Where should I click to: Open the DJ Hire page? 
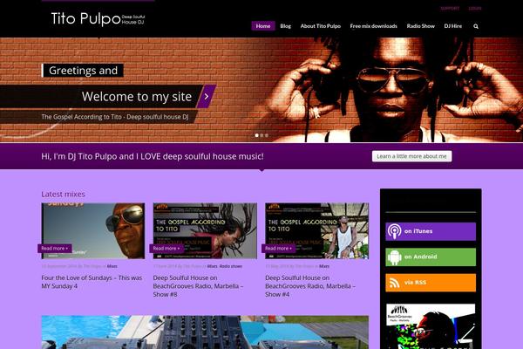point(453,26)
